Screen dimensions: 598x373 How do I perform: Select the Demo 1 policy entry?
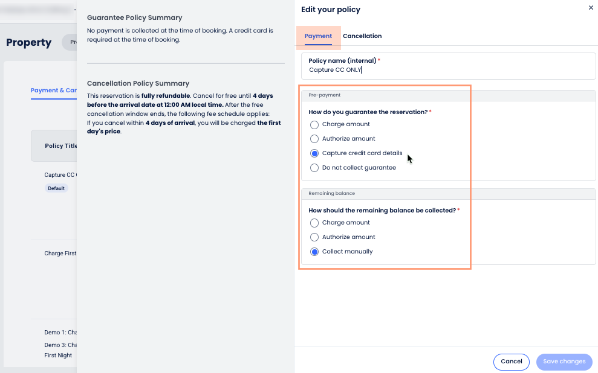tap(60, 333)
